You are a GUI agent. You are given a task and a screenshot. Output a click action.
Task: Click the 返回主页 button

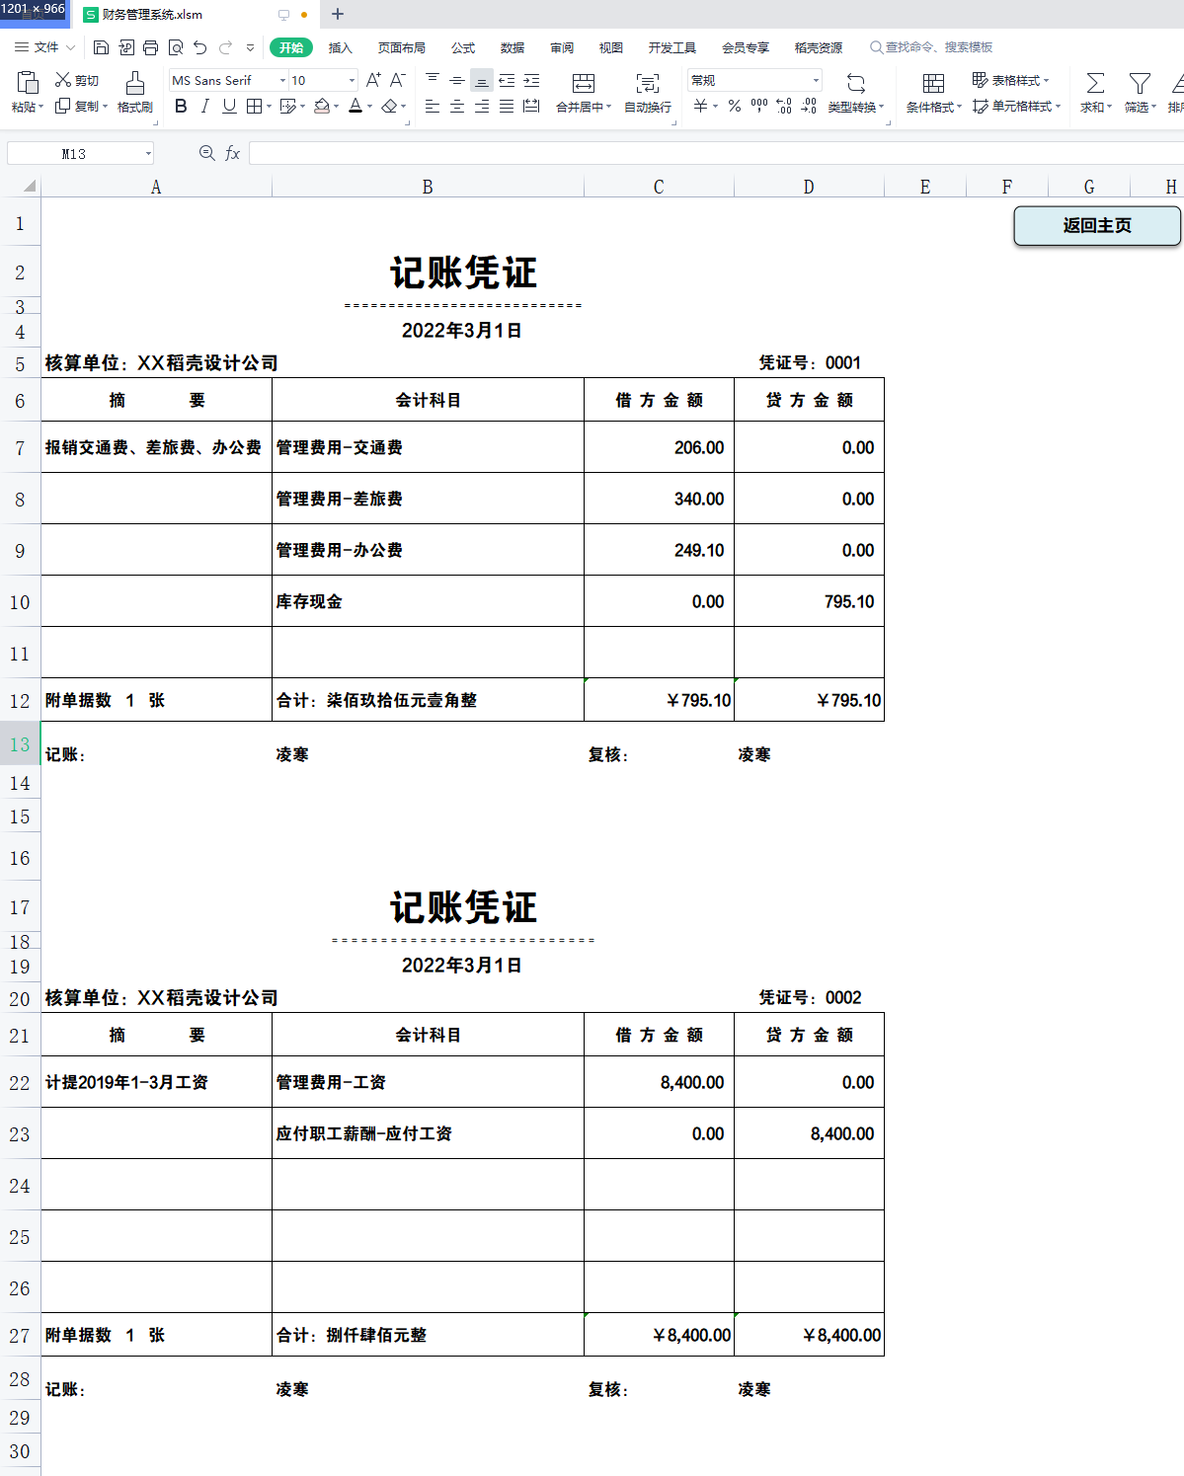[x=1096, y=226]
